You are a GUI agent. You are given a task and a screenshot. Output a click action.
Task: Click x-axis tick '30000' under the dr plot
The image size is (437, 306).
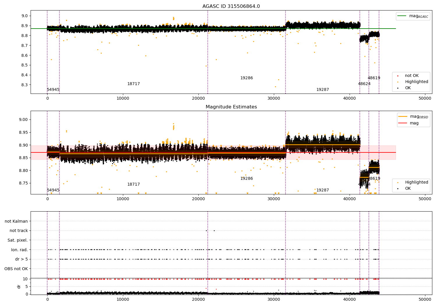tap(274, 300)
